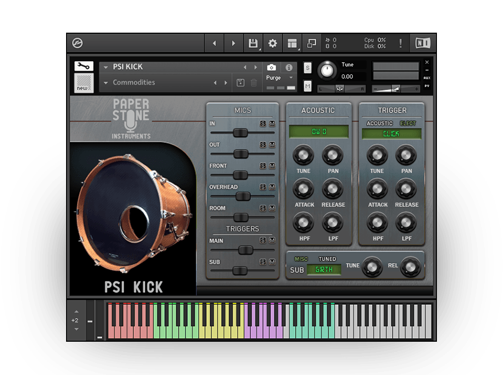Screen dimensions: 503x375
Task: Go to previous item using top-bar left arrow
Action: (x=215, y=43)
